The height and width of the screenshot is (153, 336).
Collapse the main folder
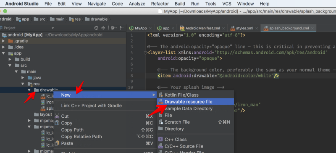(16, 71)
